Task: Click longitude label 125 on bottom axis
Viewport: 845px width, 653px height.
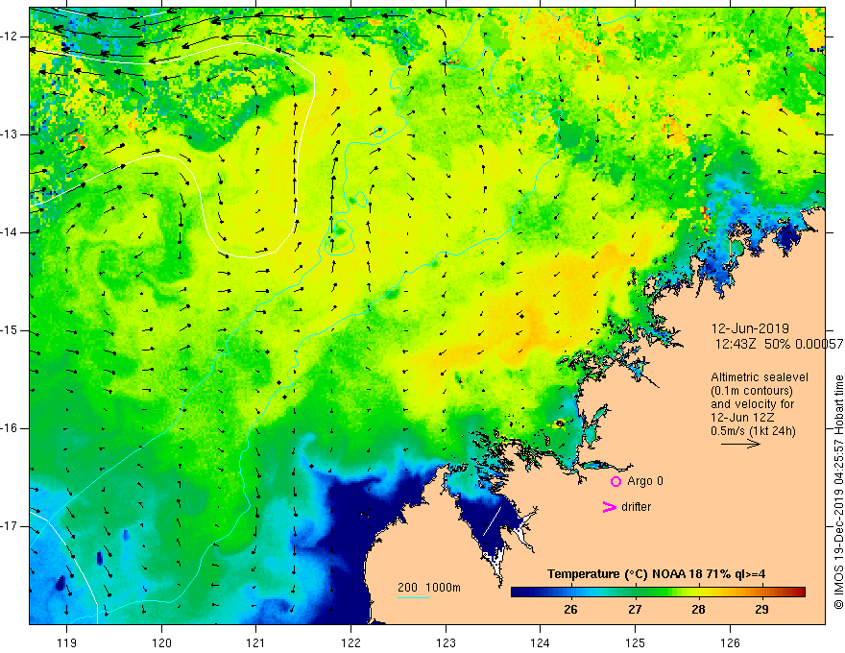Action: point(635,642)
